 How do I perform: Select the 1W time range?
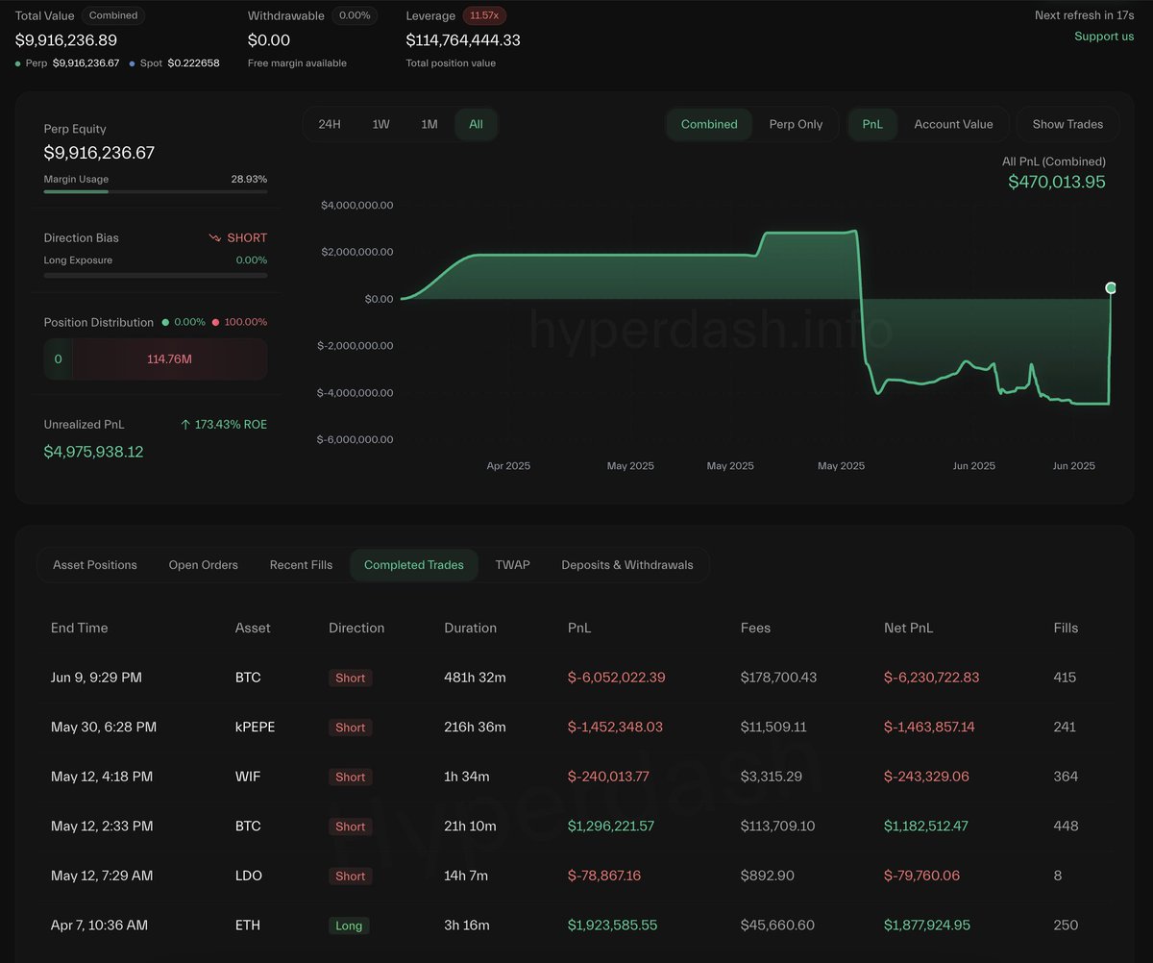(380, 124)
